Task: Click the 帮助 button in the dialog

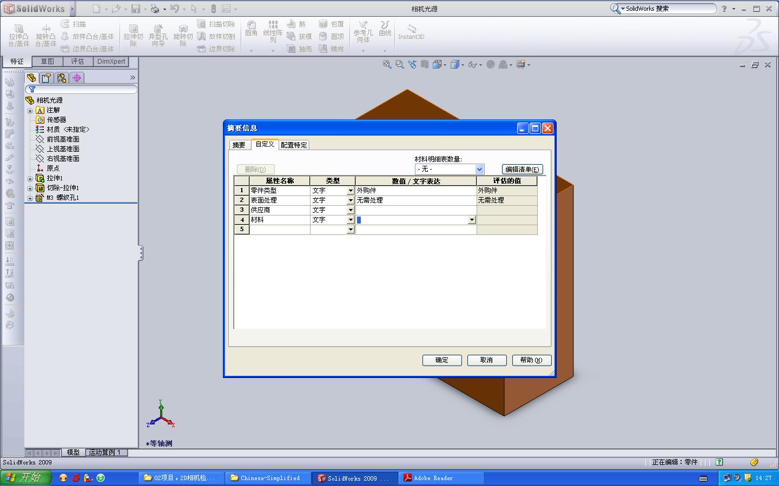Action: pos(532,360)
